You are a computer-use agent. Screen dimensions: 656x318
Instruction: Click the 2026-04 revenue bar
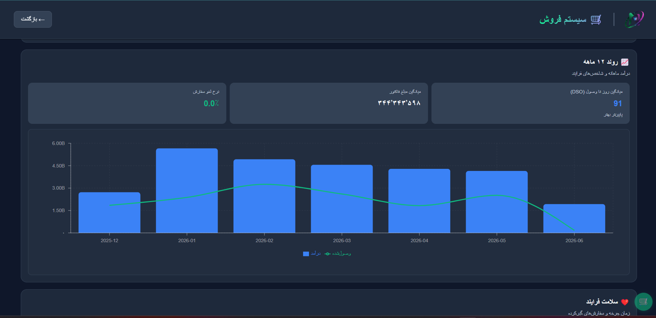point(419,201)
